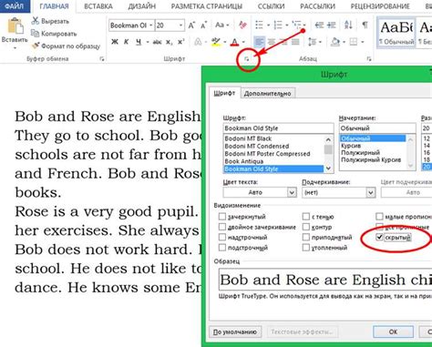The height and width of the screenshot is (347, 432).
Task: Click the Copy (Копировать) icon
Action: pos(36,34)
